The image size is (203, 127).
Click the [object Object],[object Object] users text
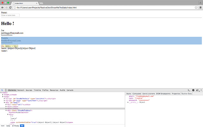pyautogui.click(x=22, y=48)
